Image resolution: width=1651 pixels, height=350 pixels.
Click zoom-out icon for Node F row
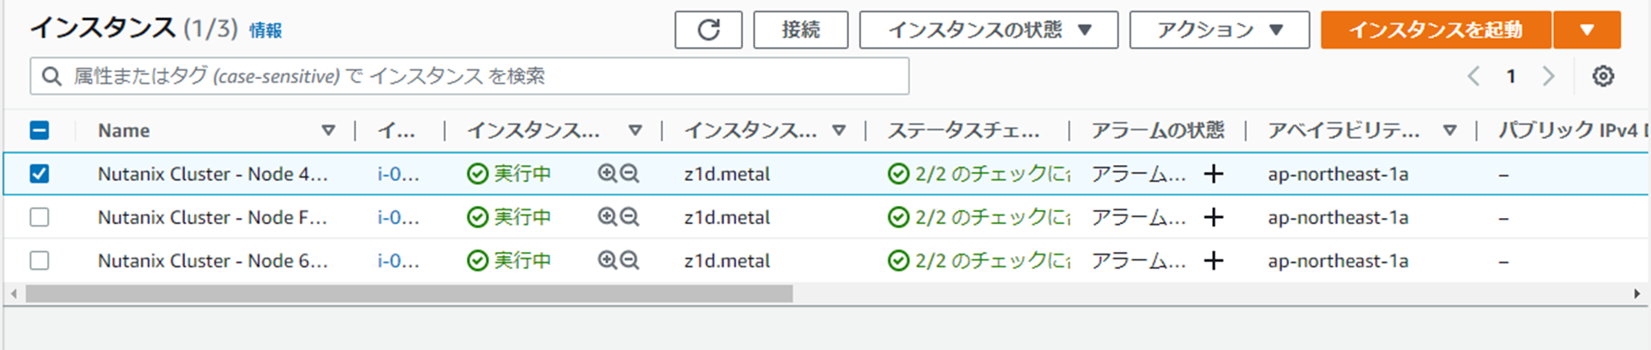(x=630, y=217)
